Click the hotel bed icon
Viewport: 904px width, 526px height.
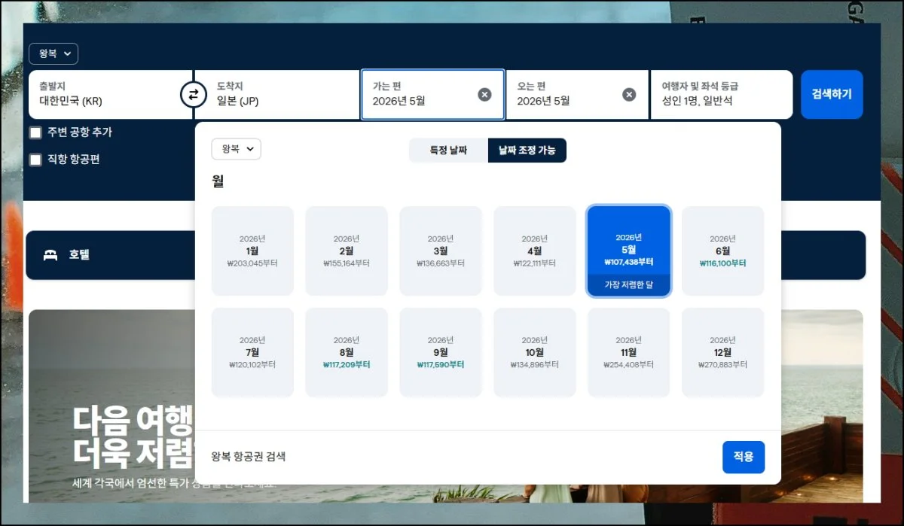[x=50, y=255]
